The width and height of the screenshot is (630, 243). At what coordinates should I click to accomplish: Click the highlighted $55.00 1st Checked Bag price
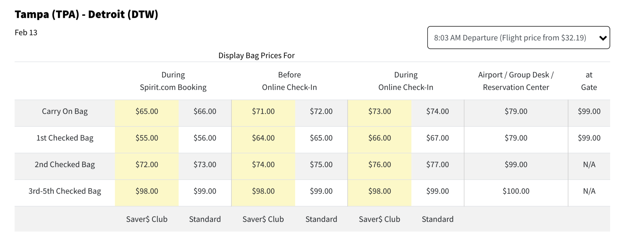(x=147, y=138)
